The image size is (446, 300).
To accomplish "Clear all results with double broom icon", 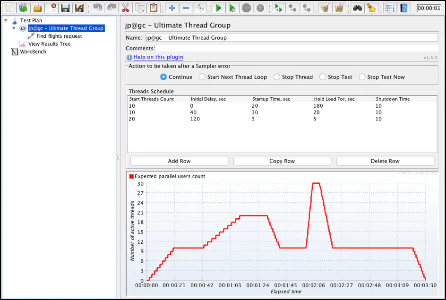I will click(339, 8).
